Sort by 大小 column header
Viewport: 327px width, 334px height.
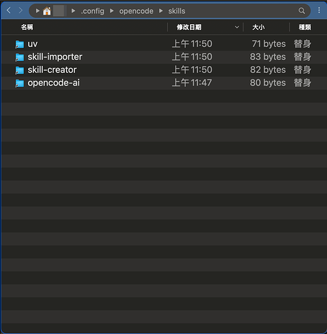click(259, 27)
